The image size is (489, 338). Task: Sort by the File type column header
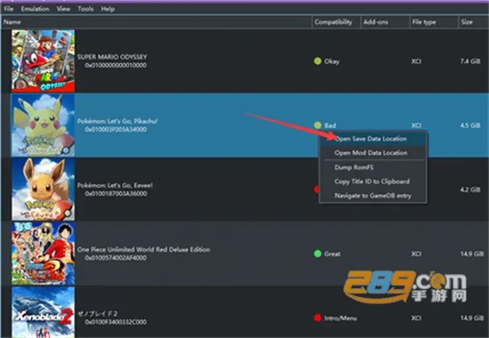pos(434,22)
